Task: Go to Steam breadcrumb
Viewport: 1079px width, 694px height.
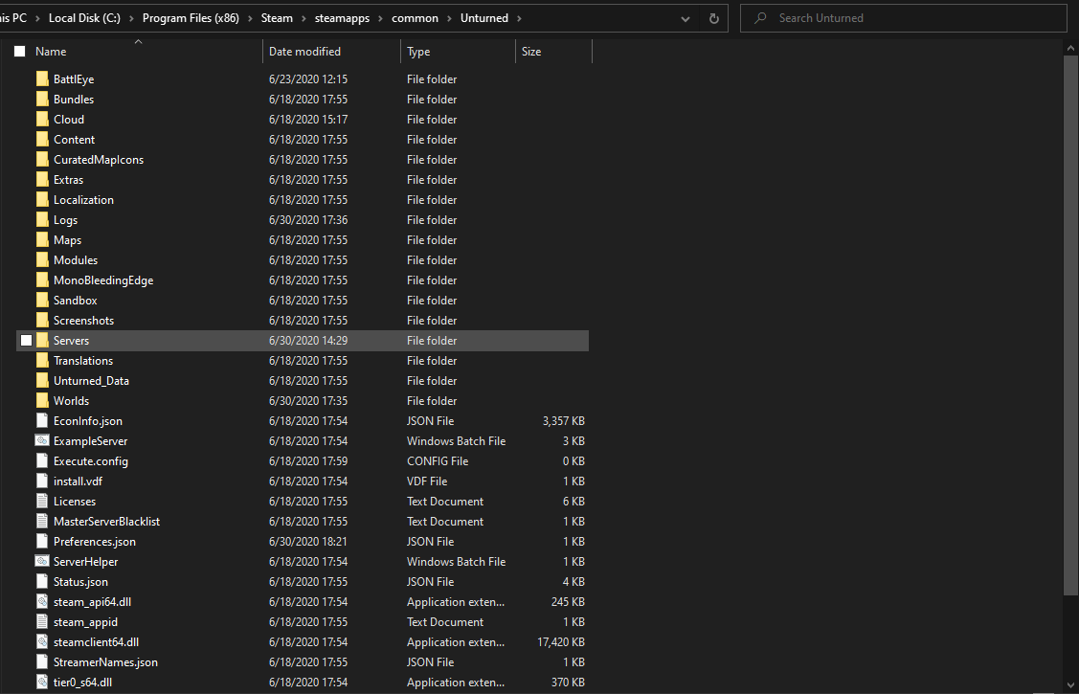Action: click(x=277, y=18)
